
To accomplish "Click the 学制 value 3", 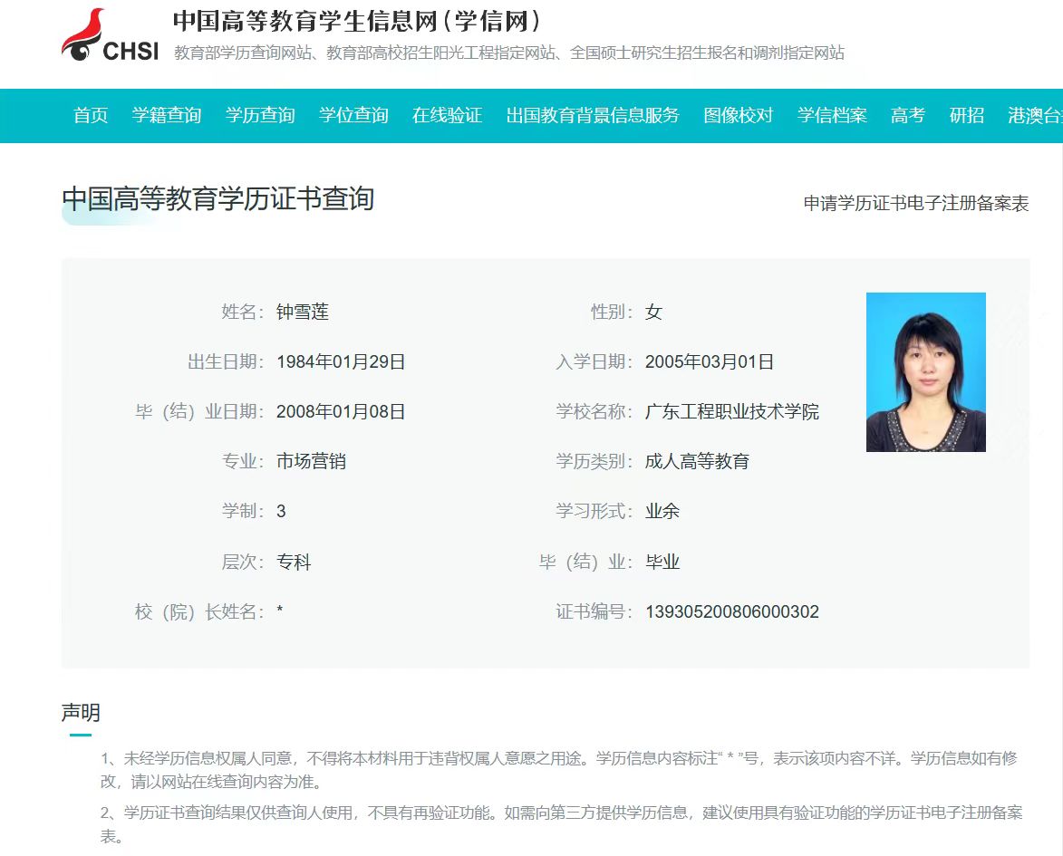I will click(x=281, y=511).
